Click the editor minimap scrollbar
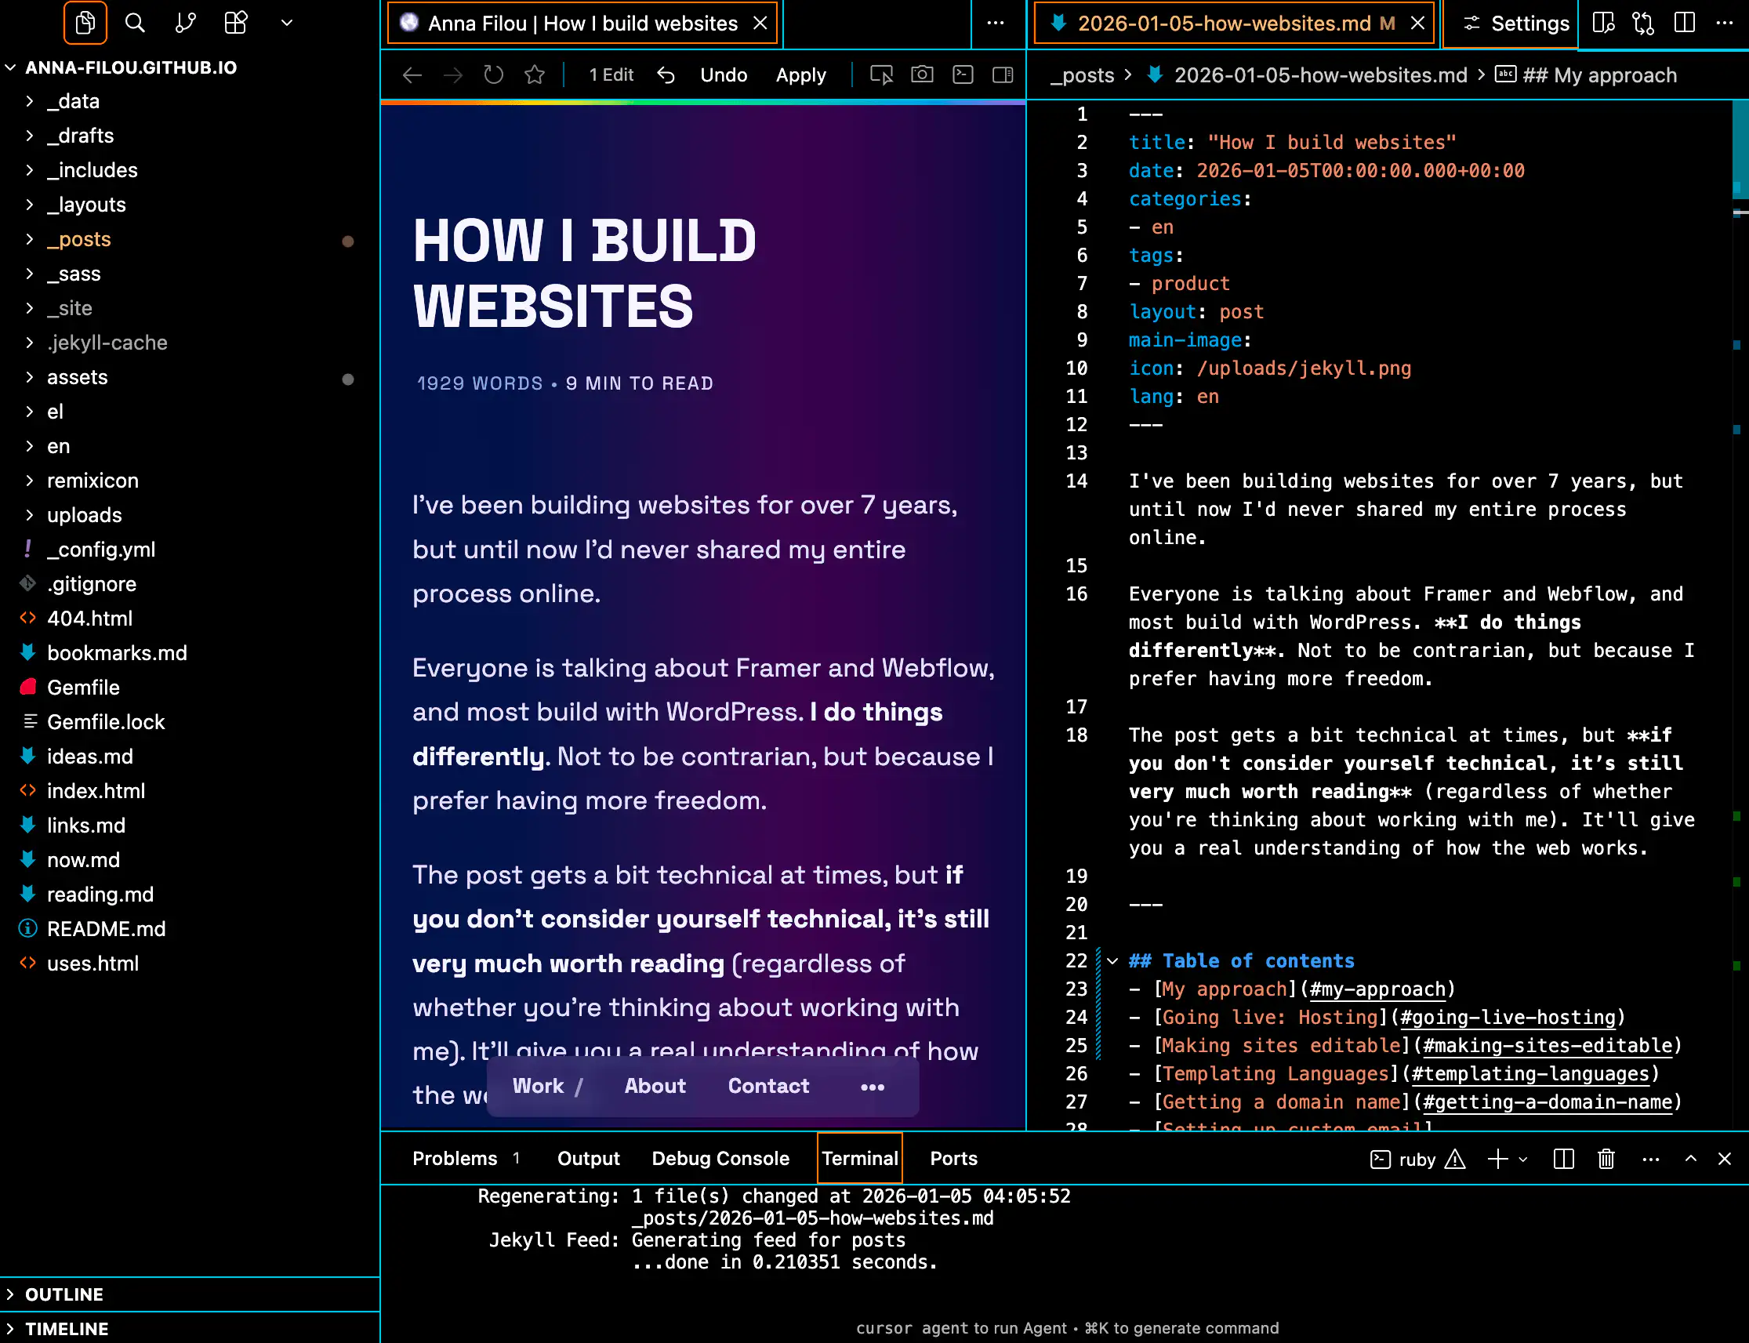 click(1739, 151)
